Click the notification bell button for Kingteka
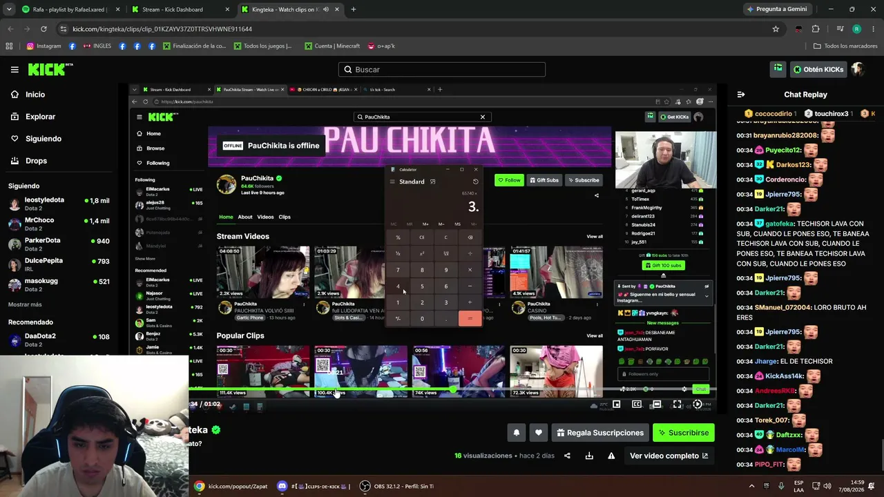 516,433
